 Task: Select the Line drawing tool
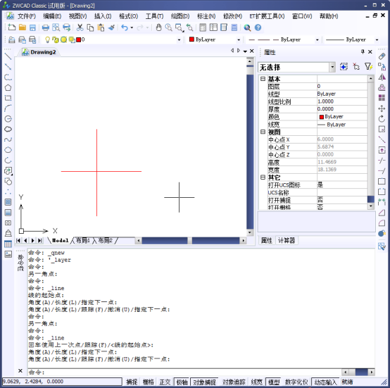(8, 56)
